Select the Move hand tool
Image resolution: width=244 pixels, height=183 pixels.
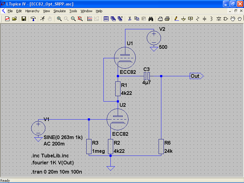click(233, 19)
